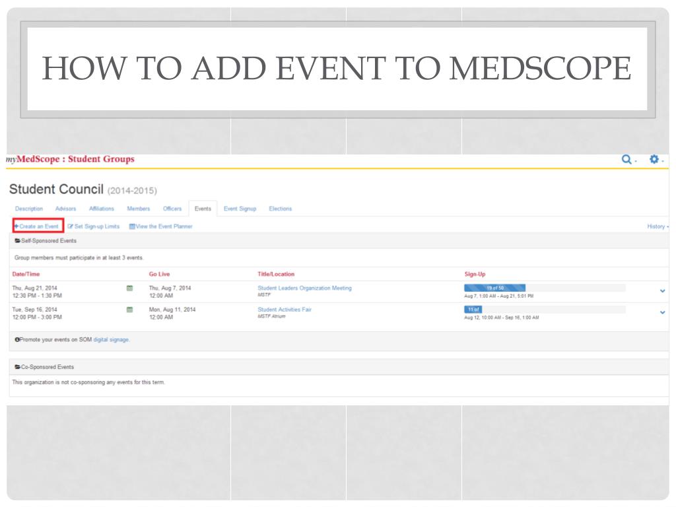Click Set Sign-up Limits
Screen dimensions: 676x507
(x=94, y=226)
